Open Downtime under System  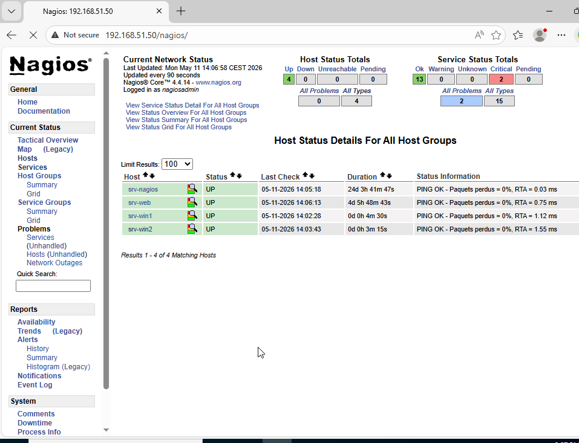tap(34, 423)
